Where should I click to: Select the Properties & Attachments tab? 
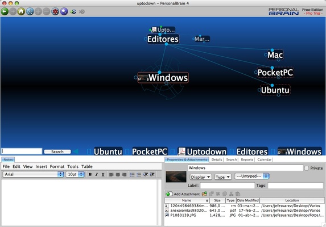pos(187,159)
